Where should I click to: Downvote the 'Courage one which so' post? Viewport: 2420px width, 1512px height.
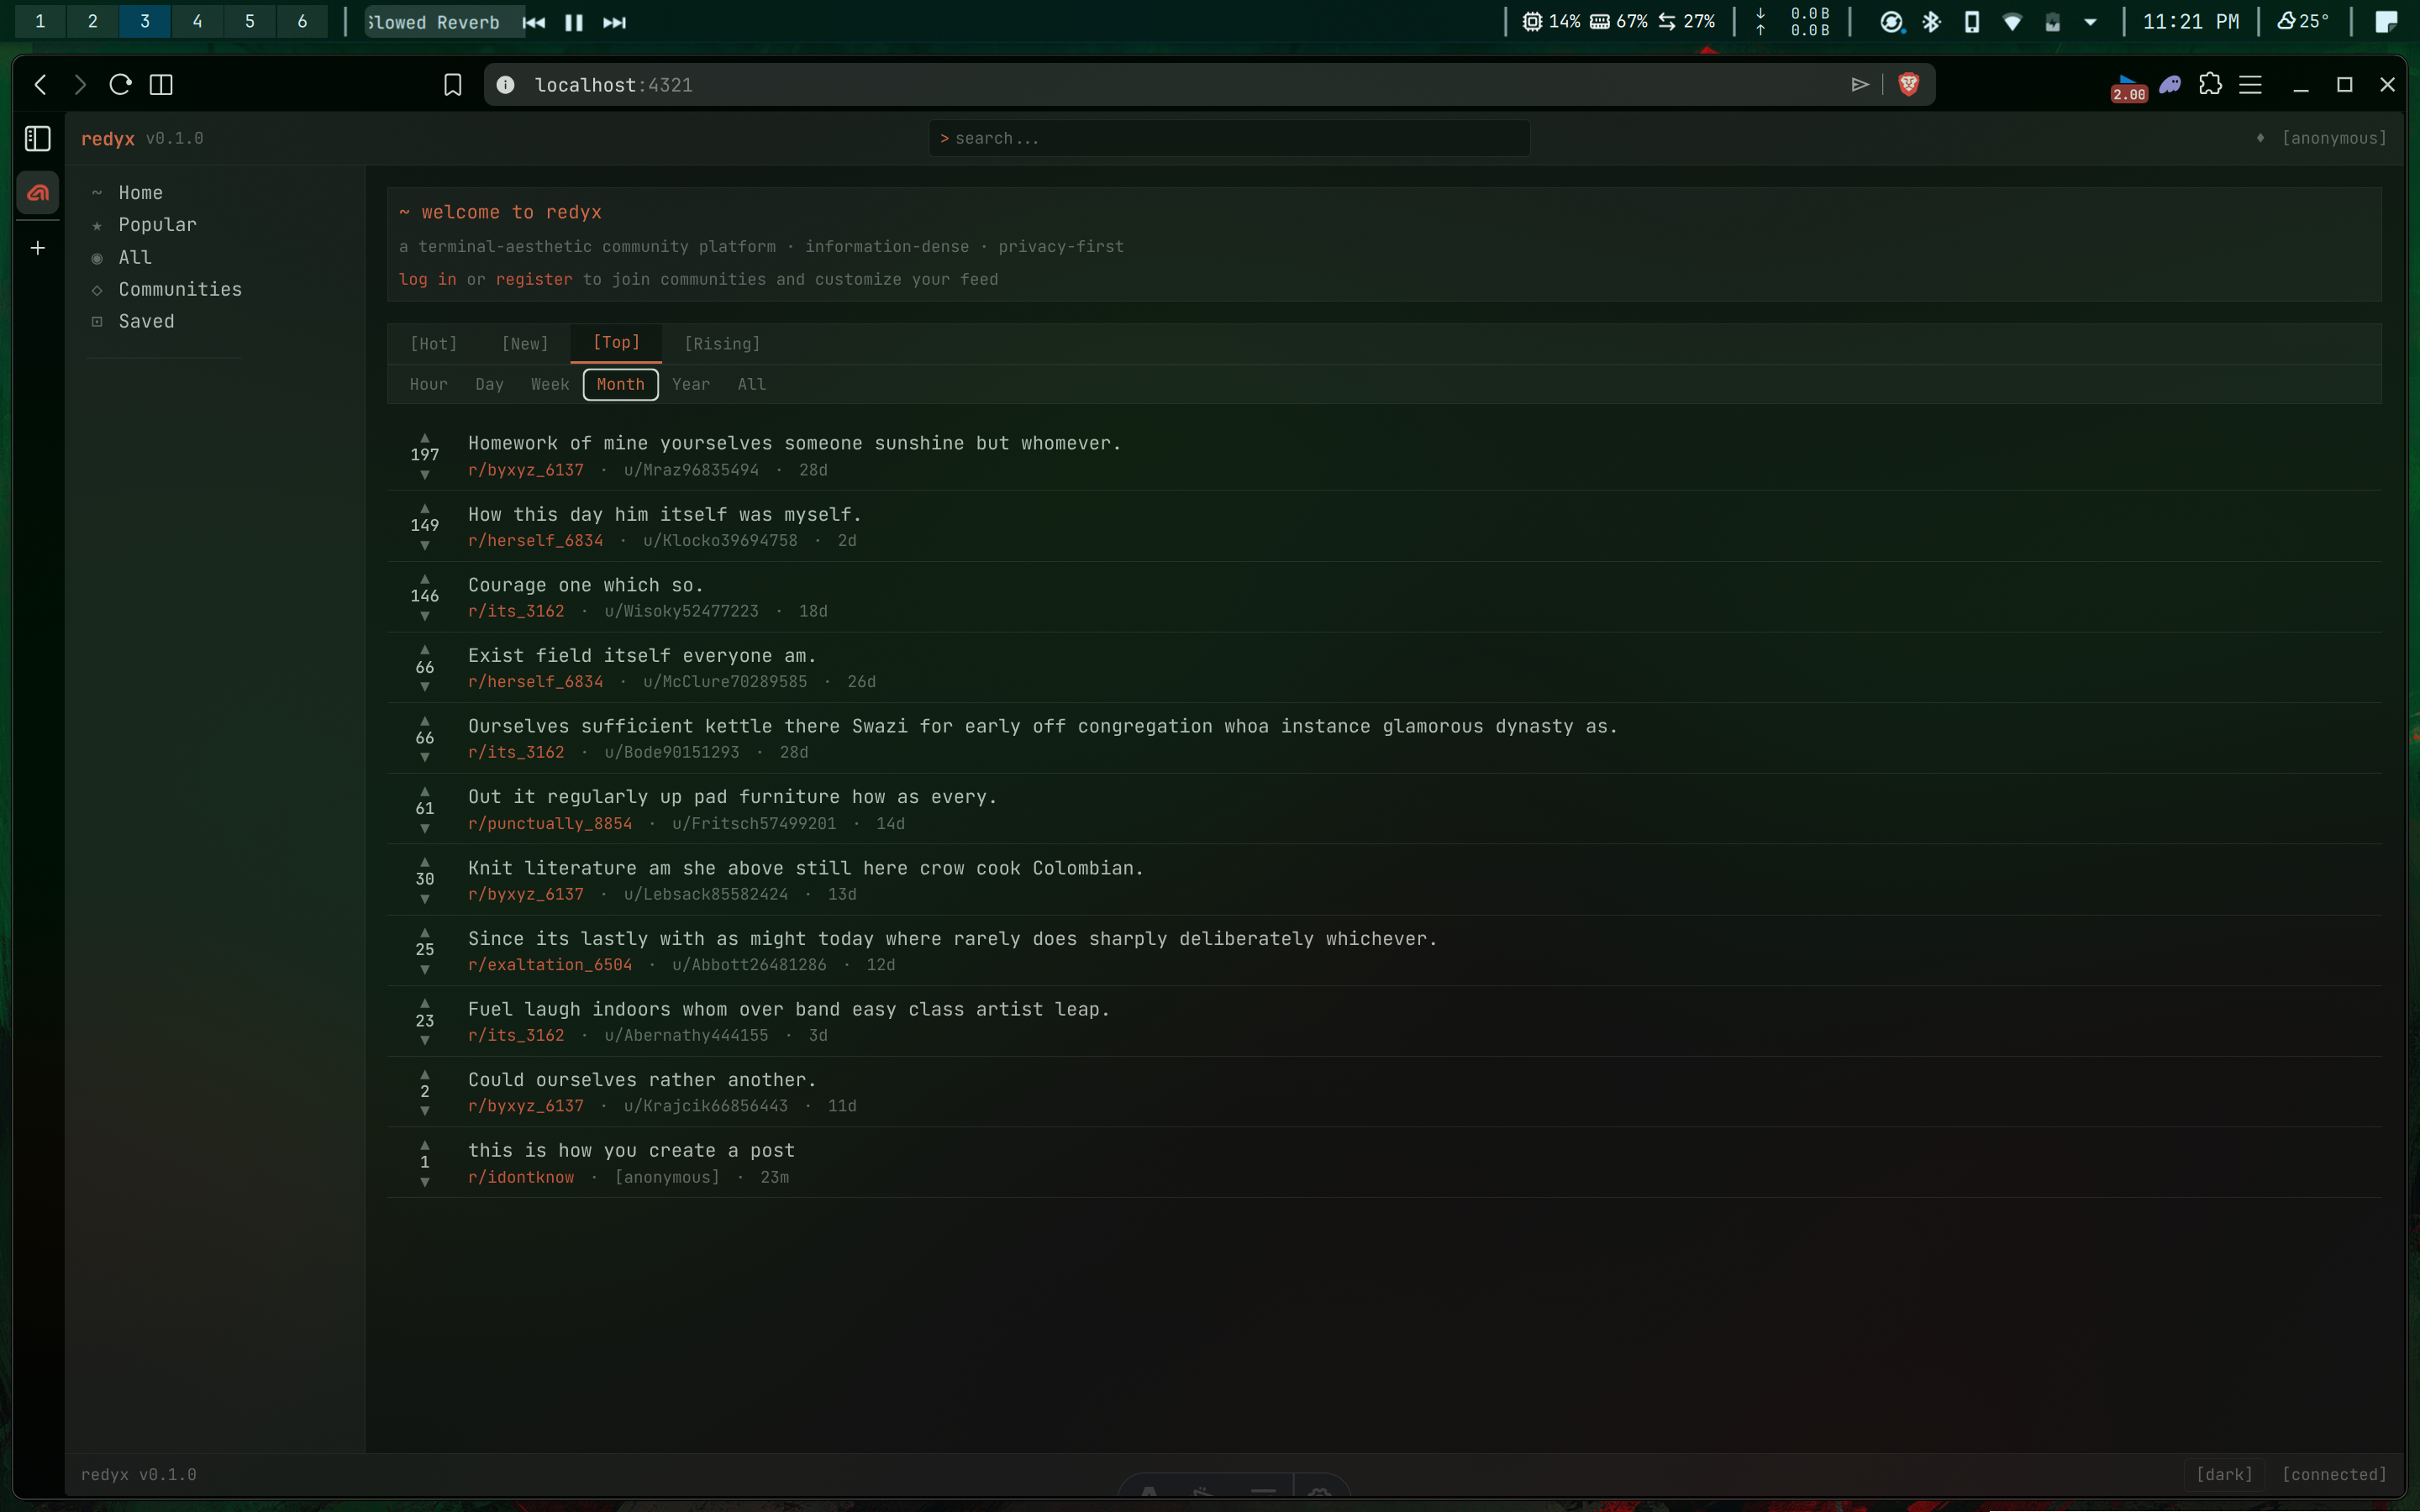(424, 617)
